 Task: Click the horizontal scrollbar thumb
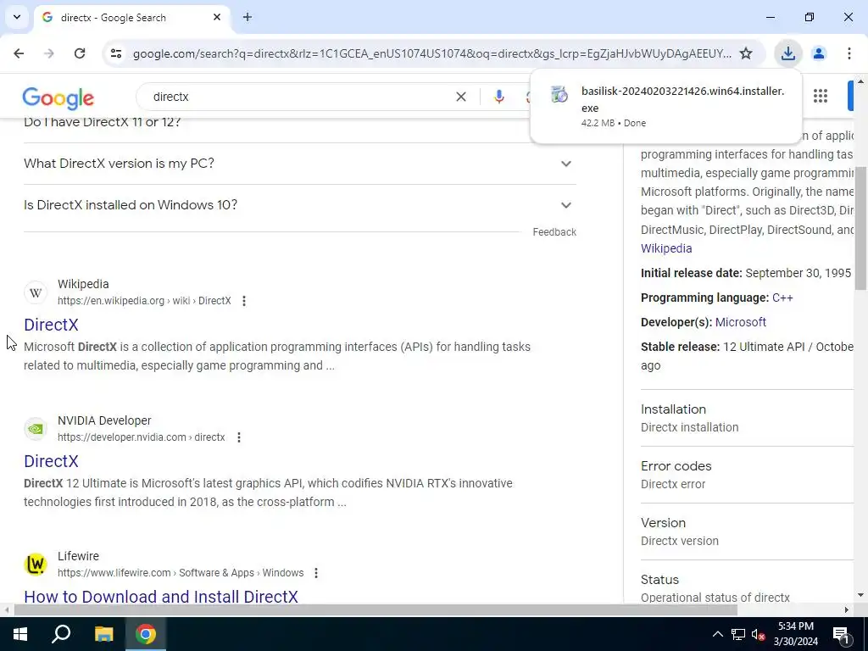pyautogui.click(x=376, y=610)
